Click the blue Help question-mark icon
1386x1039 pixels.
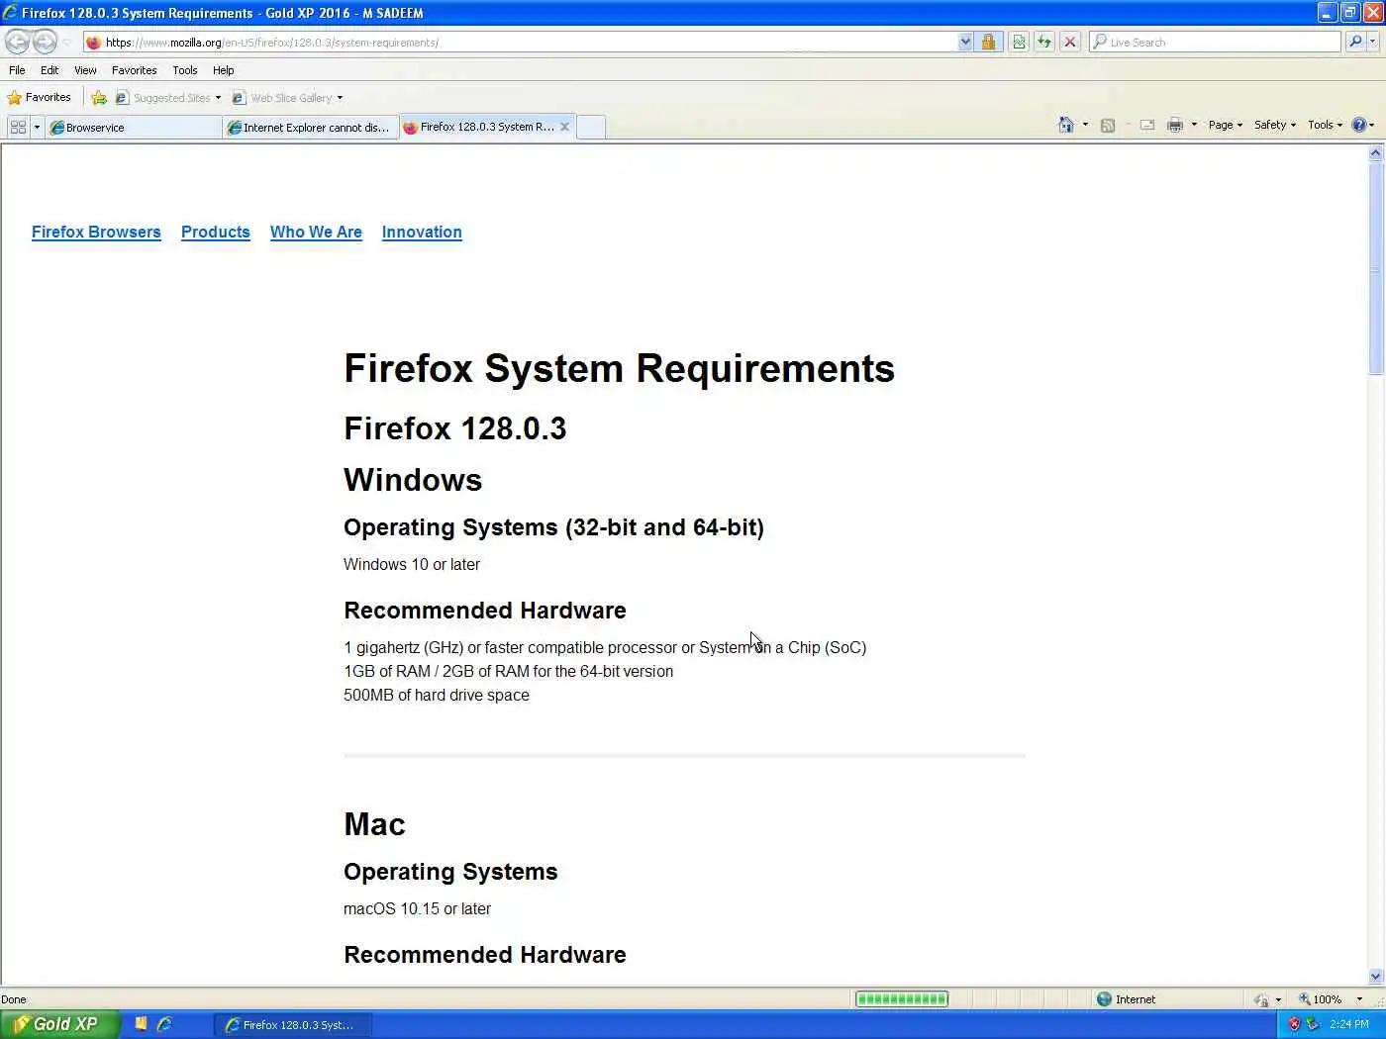click(x=1359, y=125)
